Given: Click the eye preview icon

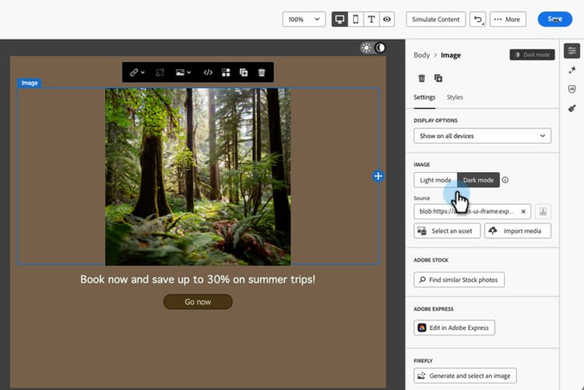Looking at the screenshot, I should tap(387, 19).
